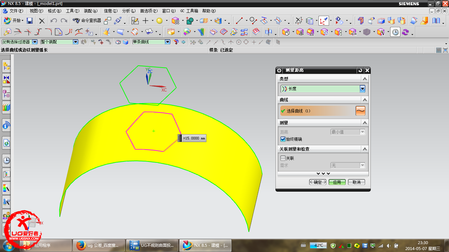This screenshot has height=252, width=449.
Task: Toggle the grid snap icon in selection bar
Action: 278,42
